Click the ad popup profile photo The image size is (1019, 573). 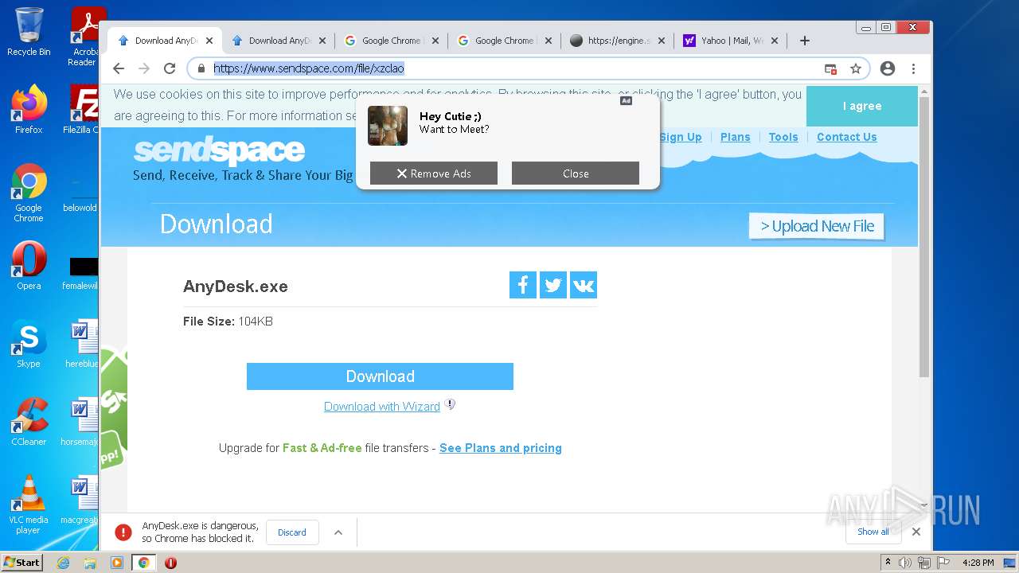pos(388,126)
